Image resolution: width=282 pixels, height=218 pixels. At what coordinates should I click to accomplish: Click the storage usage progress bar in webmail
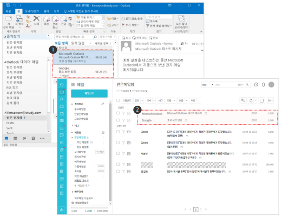[89, 208]
